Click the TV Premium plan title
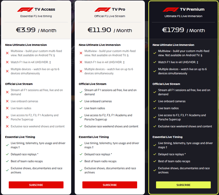 coord(192,10)
